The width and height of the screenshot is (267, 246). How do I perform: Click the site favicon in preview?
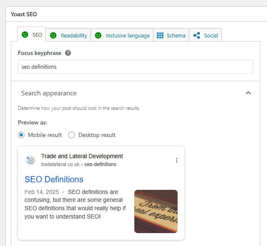pos(30,160)
